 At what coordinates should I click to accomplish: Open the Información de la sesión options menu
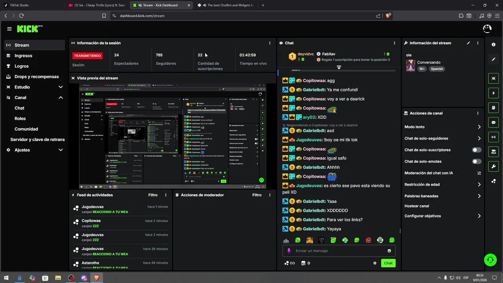click(x=270, y=43)
